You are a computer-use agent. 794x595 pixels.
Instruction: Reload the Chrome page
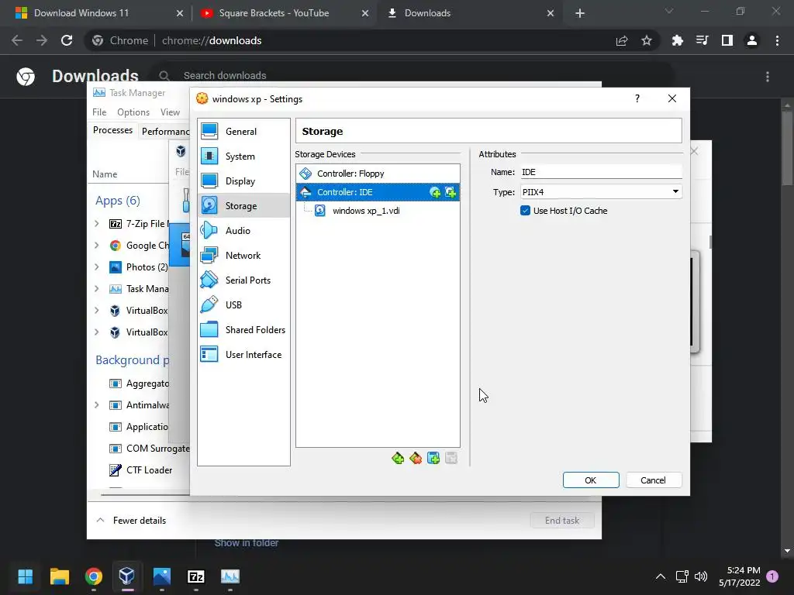point(67,40)
